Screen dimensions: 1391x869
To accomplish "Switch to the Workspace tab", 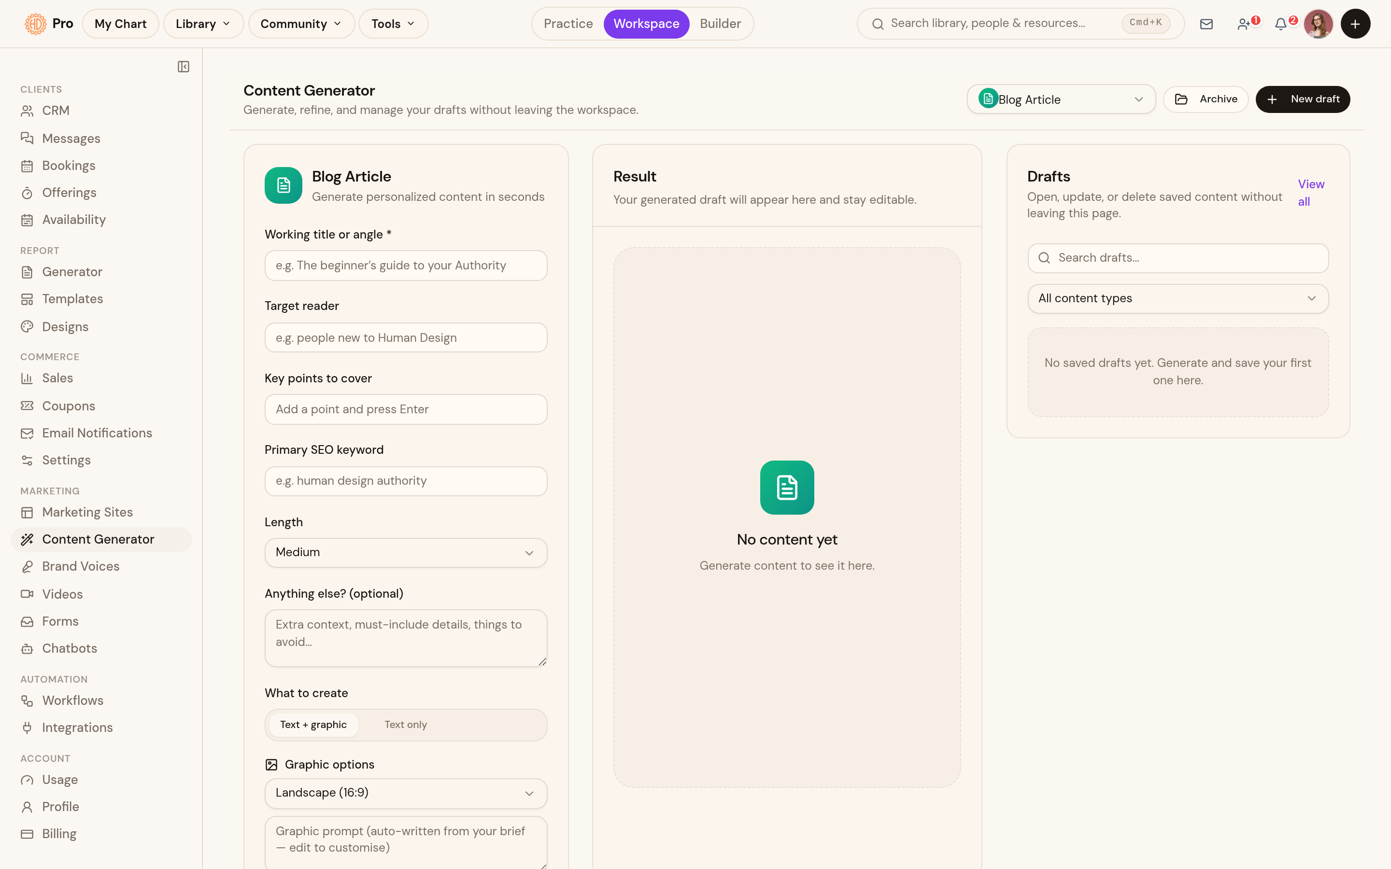I will pyautogui.click(x=646, y=24).
